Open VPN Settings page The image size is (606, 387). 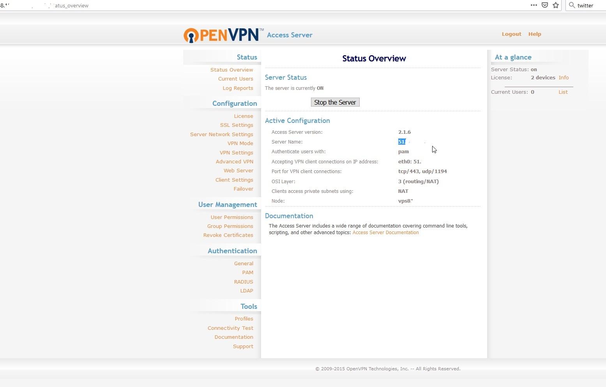pos(236,152)
